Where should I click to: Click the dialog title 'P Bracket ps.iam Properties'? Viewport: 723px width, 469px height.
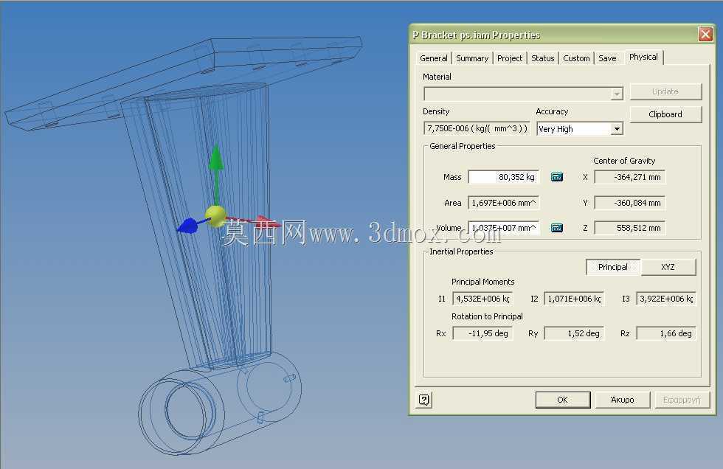pos(476,35)
